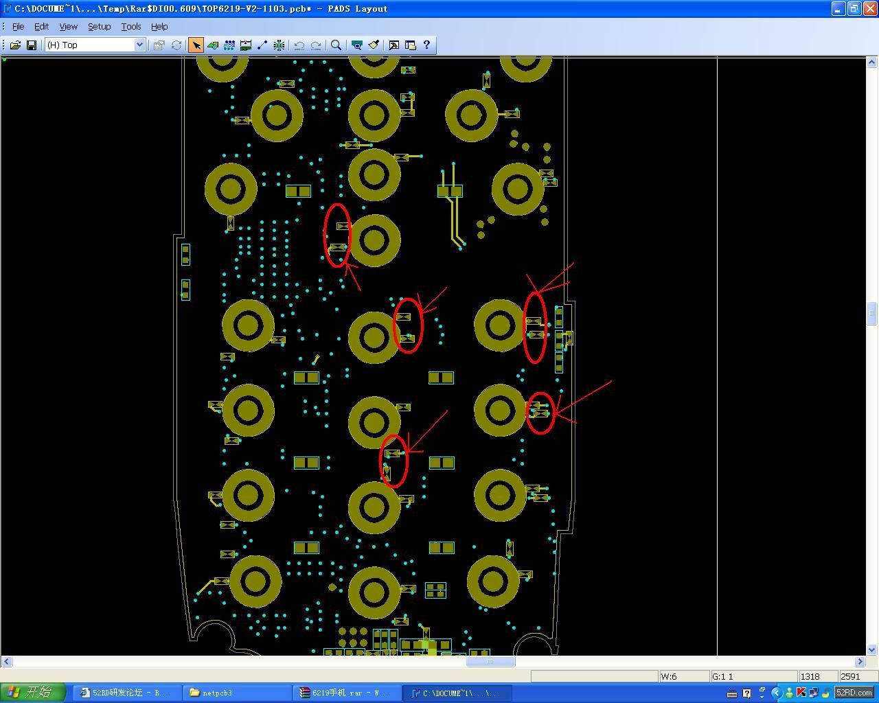Click the 2591 Y coordinate readout

pyautogui.click(x=858, y=677)
